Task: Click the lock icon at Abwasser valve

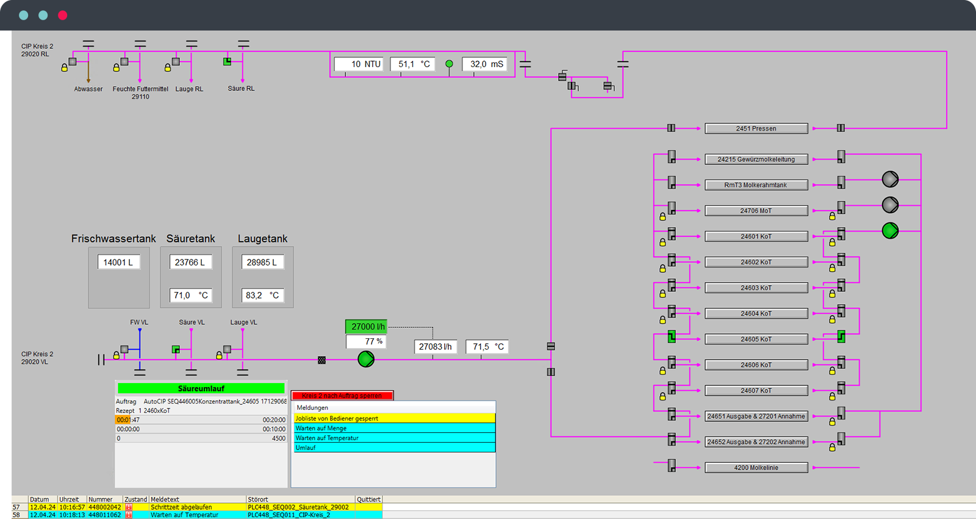Action: 64,68
